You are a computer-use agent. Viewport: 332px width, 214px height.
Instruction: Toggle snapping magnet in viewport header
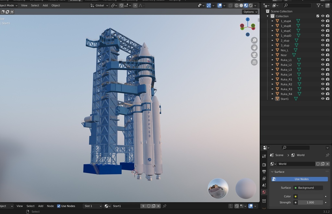tap(121, 6)
